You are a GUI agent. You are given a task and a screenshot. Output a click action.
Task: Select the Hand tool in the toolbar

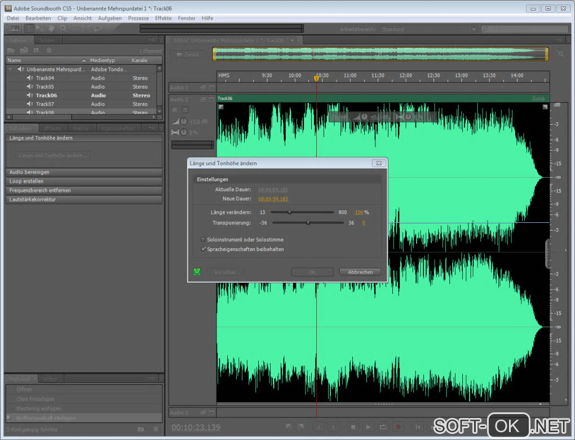pos(51,28)
